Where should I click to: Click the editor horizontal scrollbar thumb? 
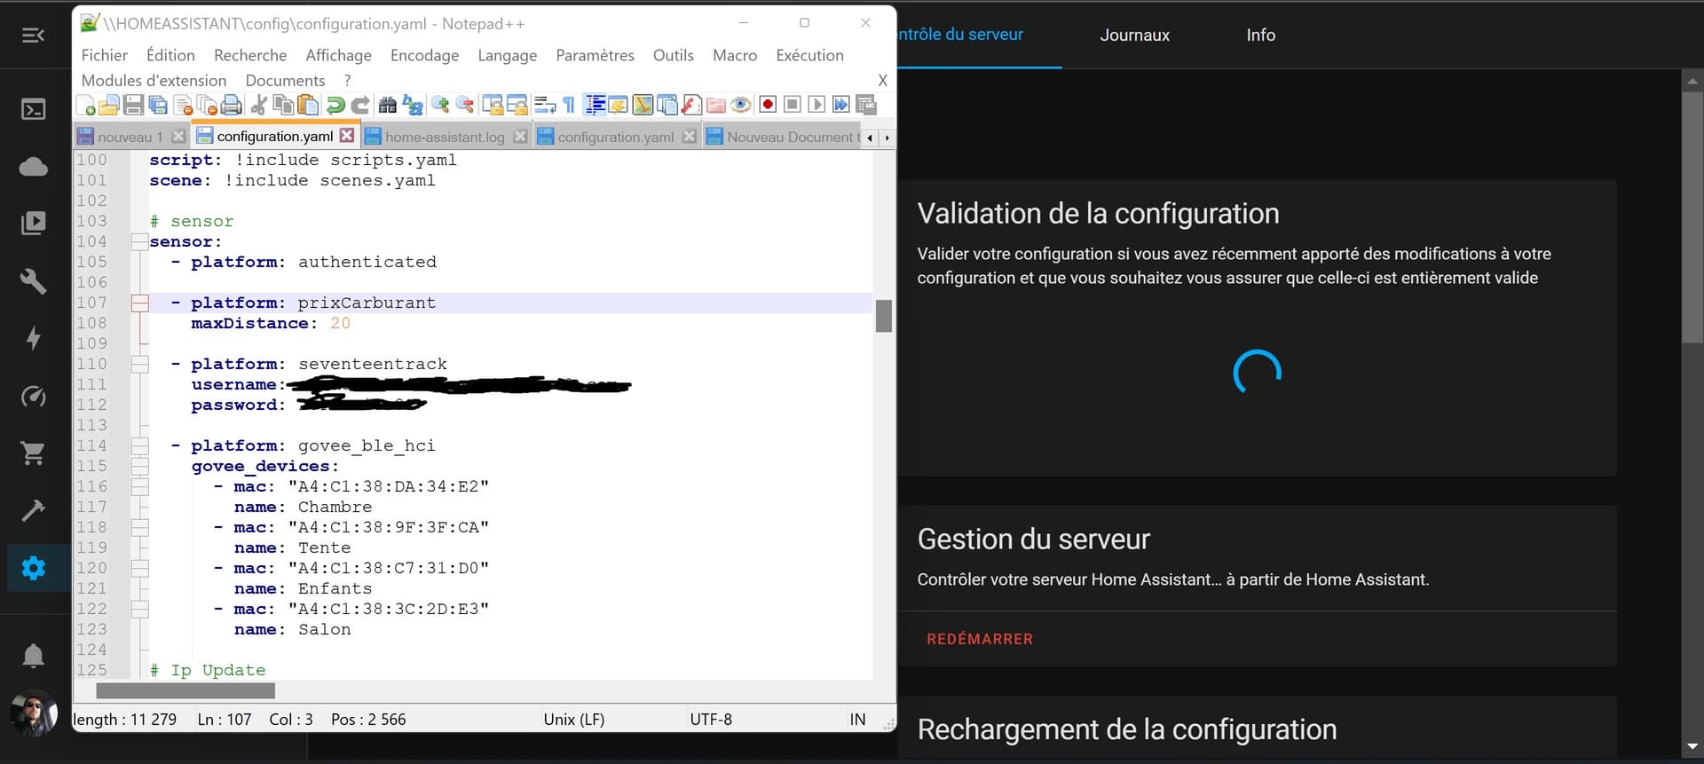coord(185,690)
